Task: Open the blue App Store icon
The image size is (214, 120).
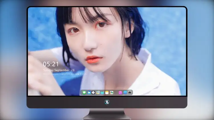Action: 125,92
